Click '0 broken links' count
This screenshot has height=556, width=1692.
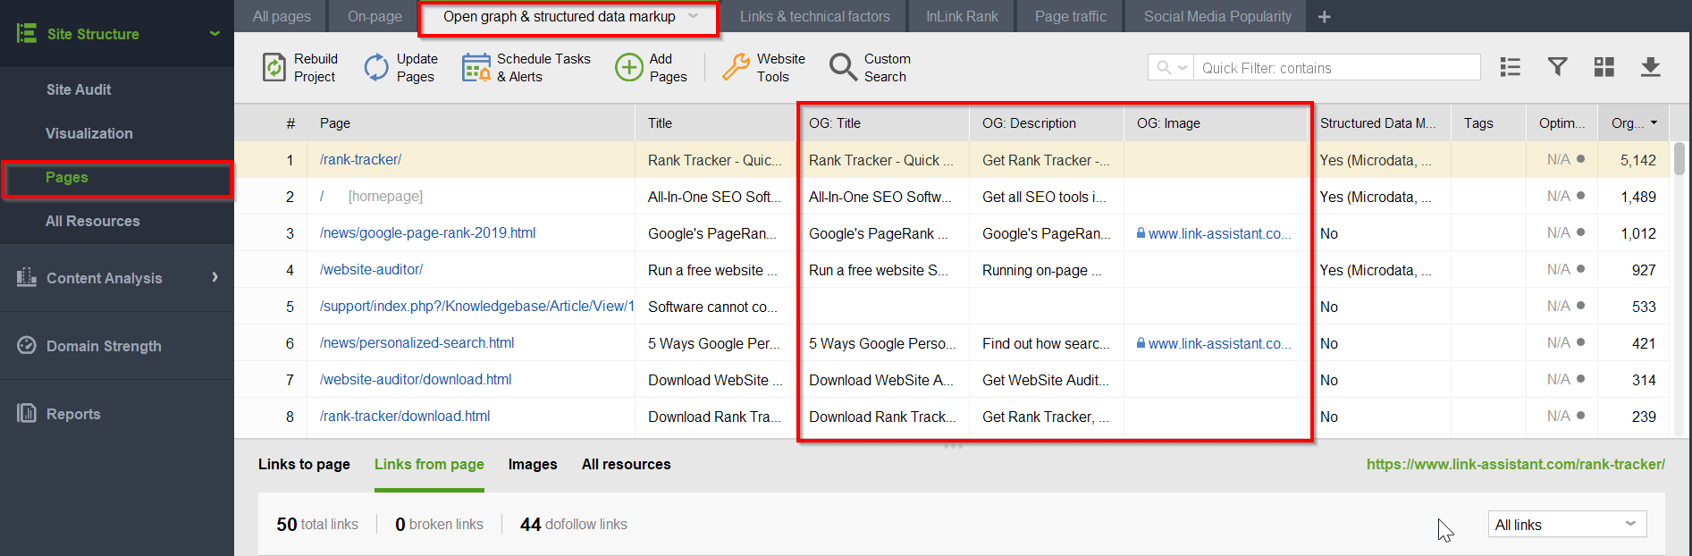[x=439, y=525]
